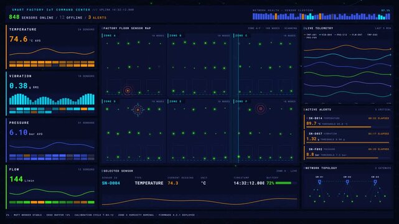Click the Vibration panel bar chart
The height and width of the screenshot is (224, 399).
(x=52, y=99)
